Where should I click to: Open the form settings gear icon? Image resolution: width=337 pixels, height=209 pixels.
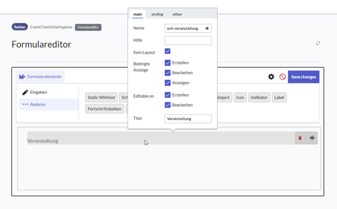(x=271, y=77)
